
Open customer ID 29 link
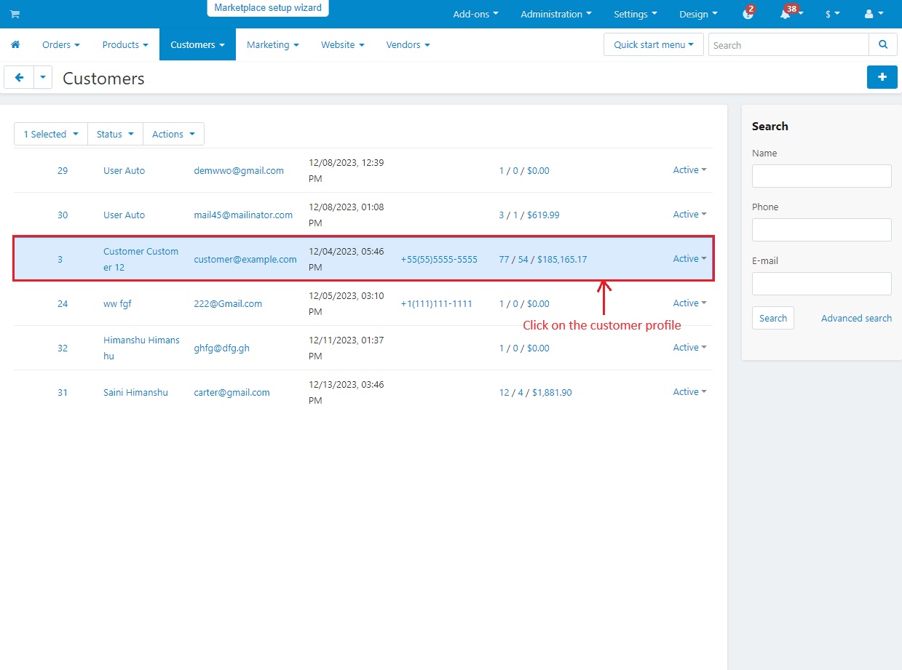click(63, 170)
